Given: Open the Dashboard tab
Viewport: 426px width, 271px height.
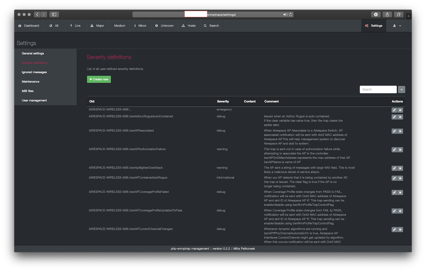Looking at the screenshot, I should (x=29, y=26).
